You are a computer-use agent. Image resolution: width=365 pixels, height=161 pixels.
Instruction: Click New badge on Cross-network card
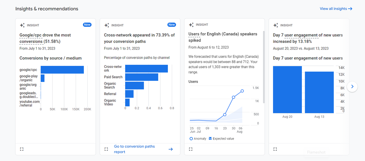171,25
